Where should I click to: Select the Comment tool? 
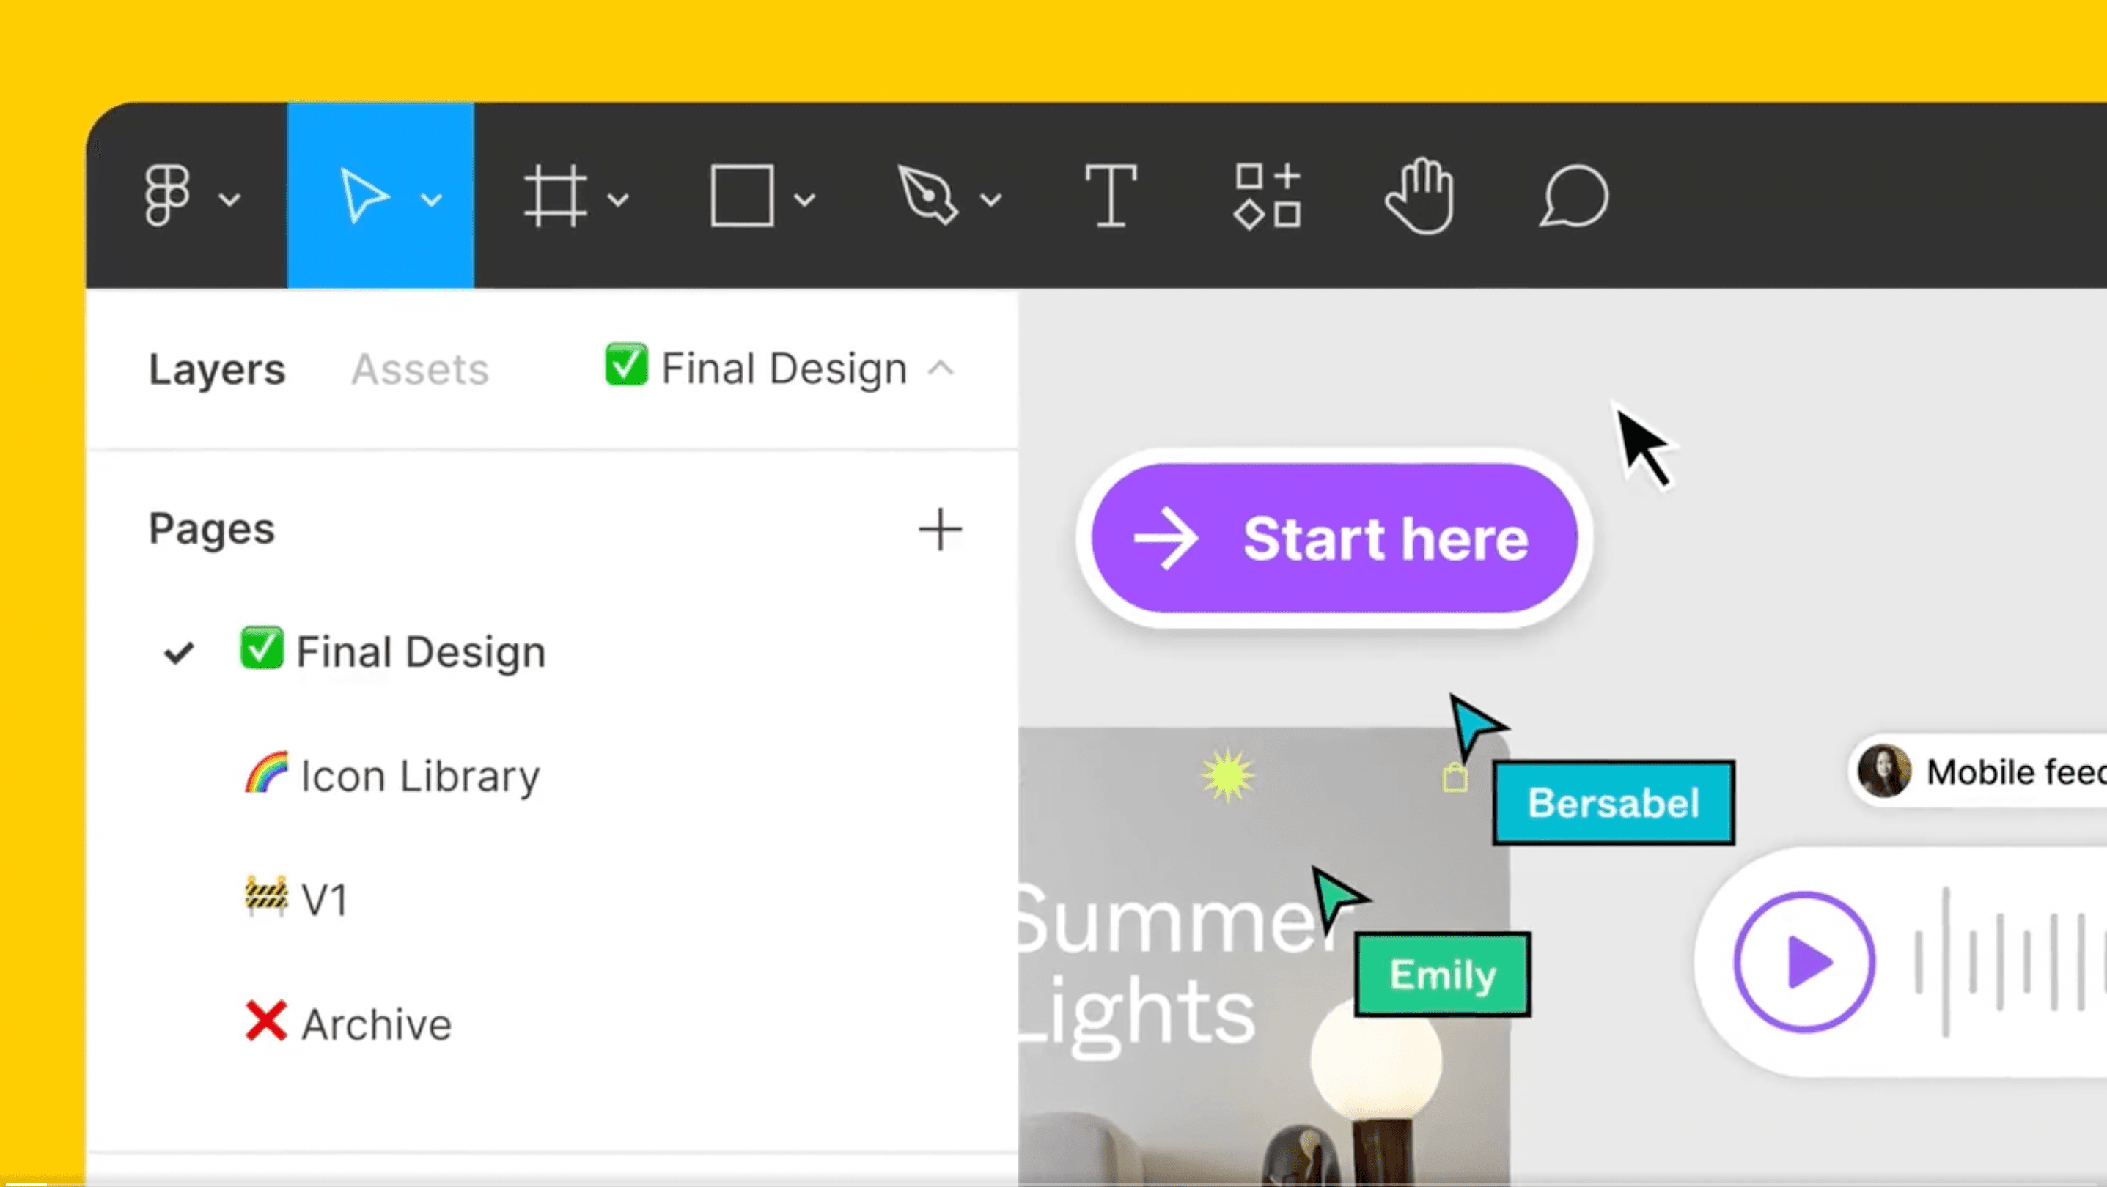coord(1574,196)
